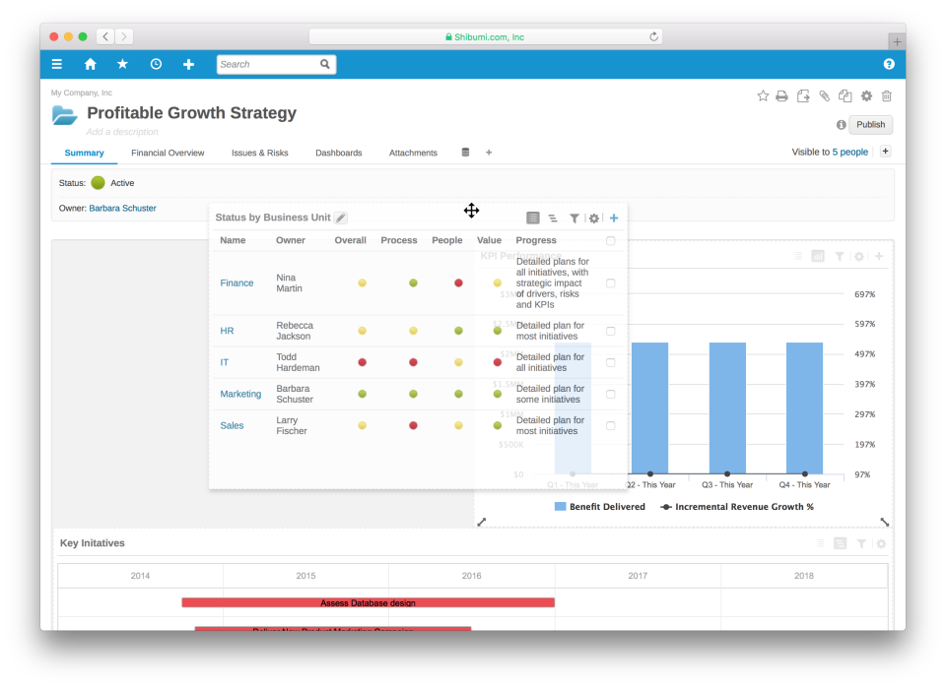The width and height of the screenshot is (946, 688).
Task: Delete the page using the trash icon
Action: pyautogui.click(x=886, y=95)
